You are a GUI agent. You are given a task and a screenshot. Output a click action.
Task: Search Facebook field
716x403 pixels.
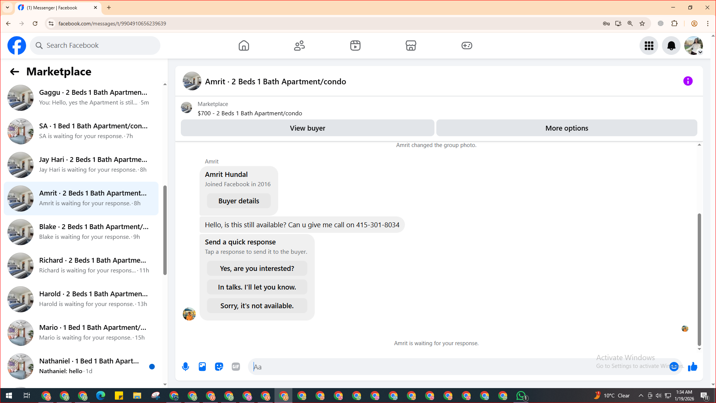pyautogui.click(x=95, y=46)
